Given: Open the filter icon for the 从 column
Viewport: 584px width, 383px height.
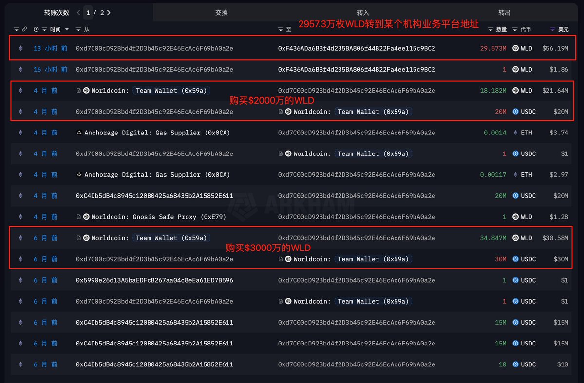Looking at the screenshot, I should (x=78, y=29).
